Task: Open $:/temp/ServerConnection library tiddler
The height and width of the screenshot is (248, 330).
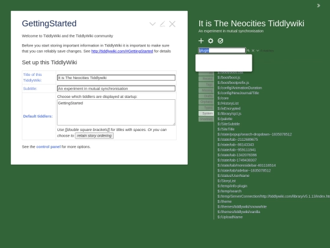Action: pos(274,197)
